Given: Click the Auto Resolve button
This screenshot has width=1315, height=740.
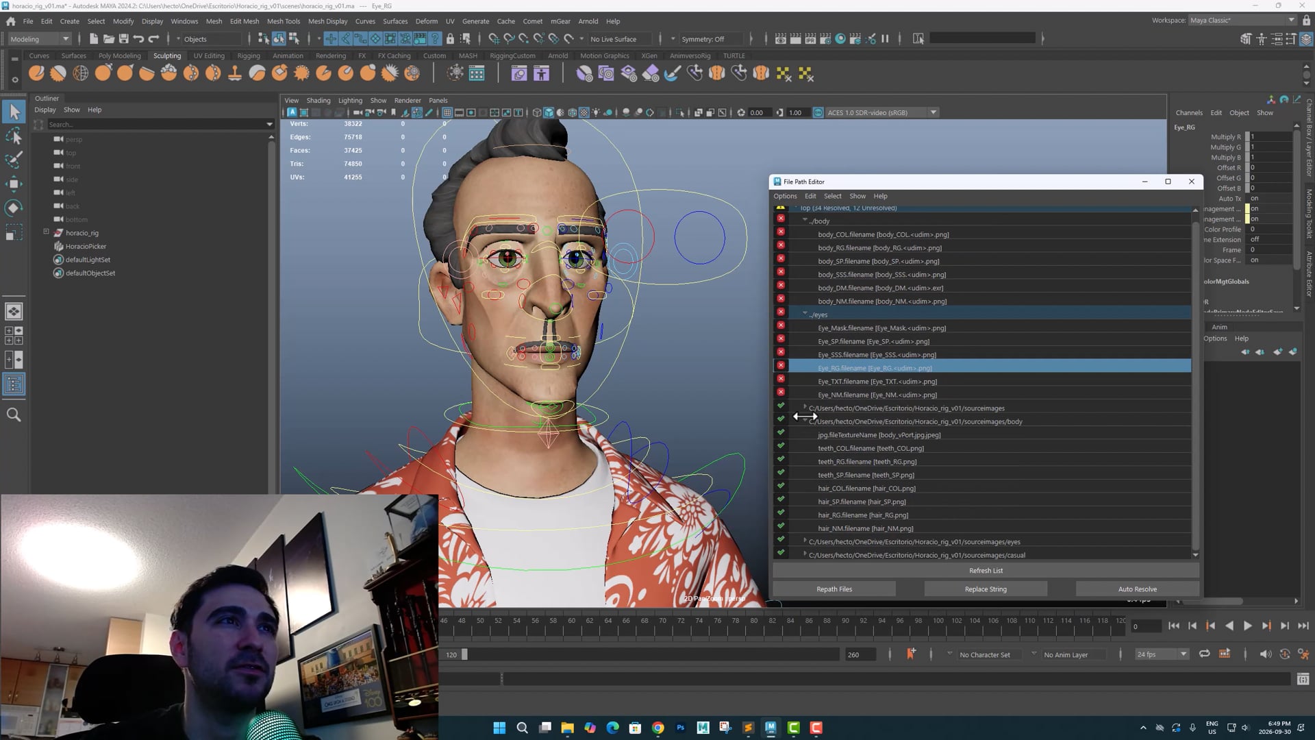Looking at the screenshot, I should pyautogui.click(x=1137, y=589).
